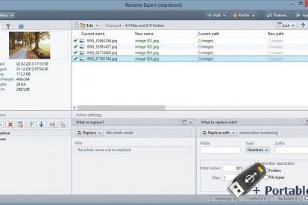Click the file icon of IMG_53561457.jpg
This screenshot has height=205, width=308.
[82, 47]
